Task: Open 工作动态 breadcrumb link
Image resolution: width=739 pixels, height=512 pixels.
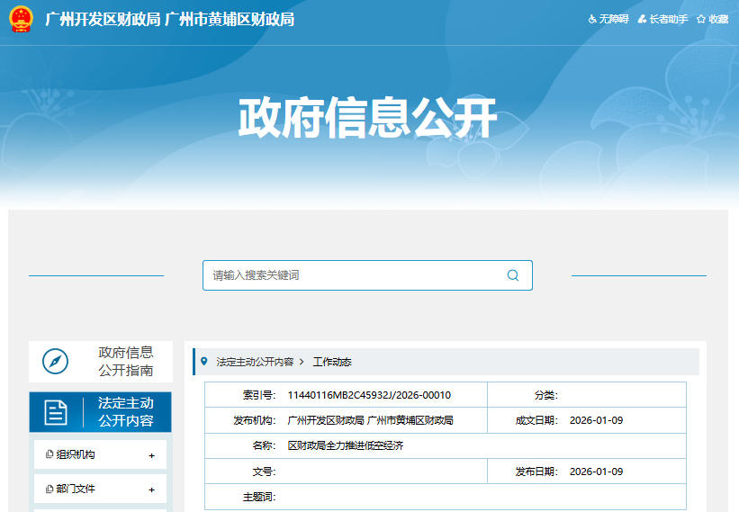Action: [x=332, y=362]
